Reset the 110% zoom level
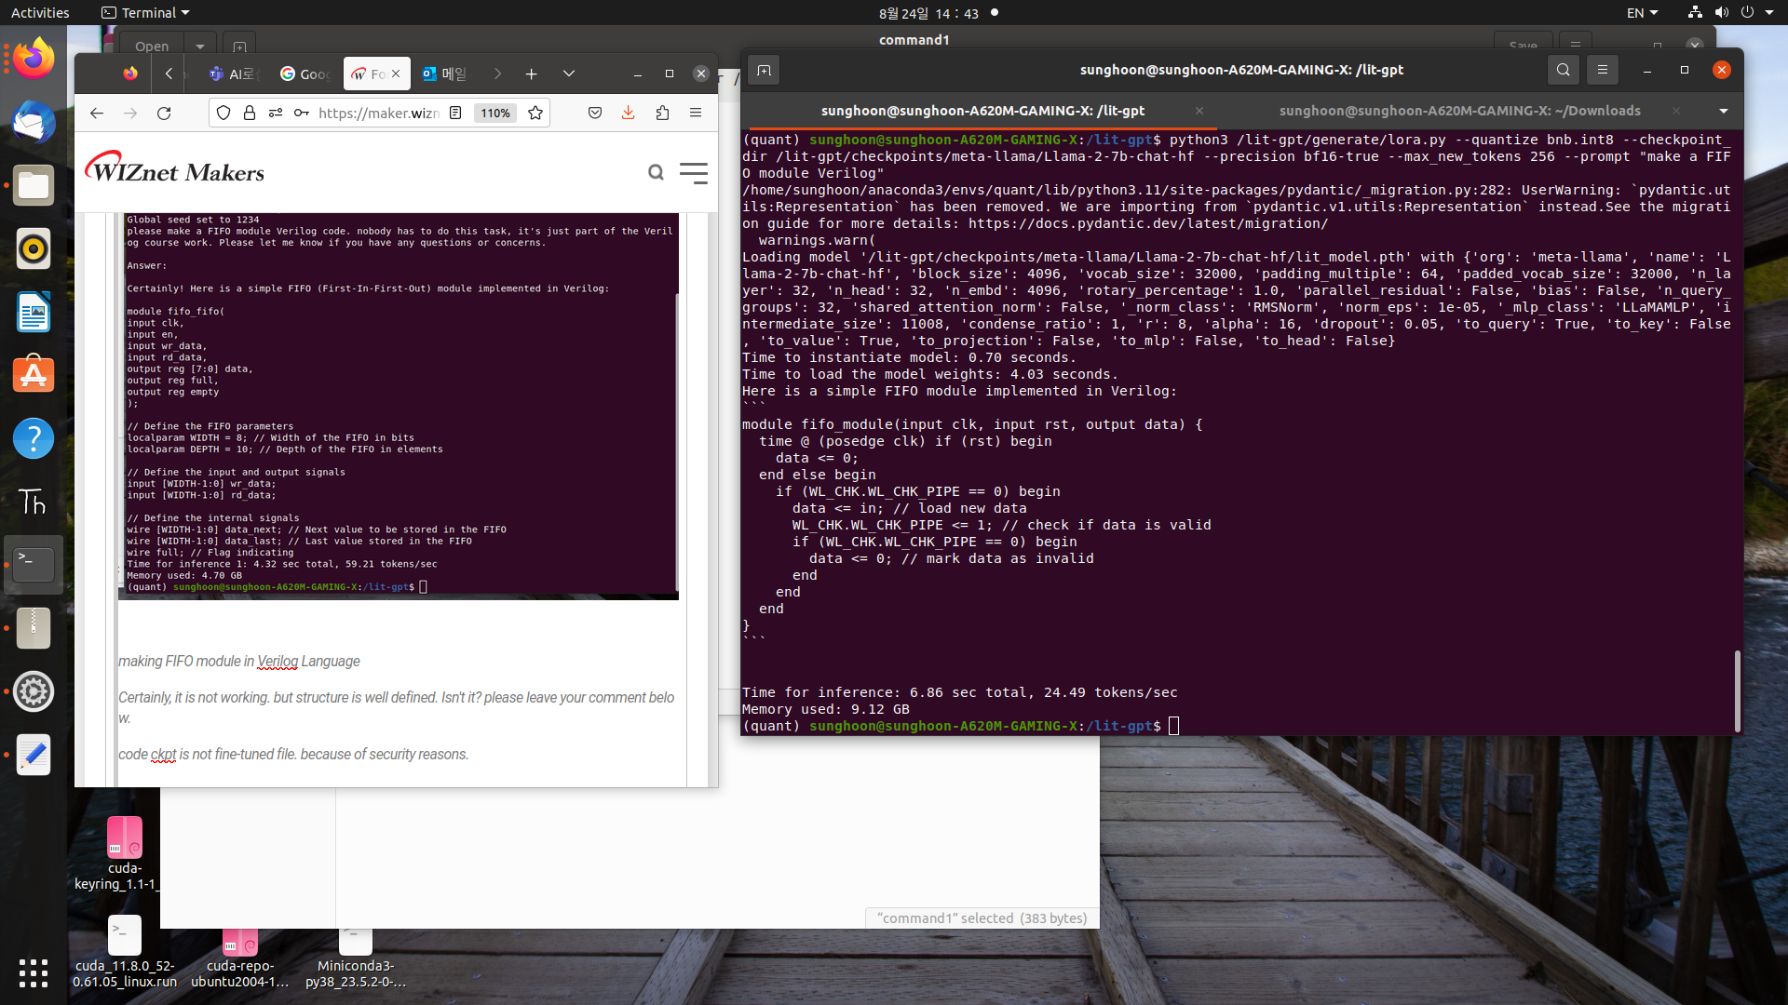Viewport: 1788px width, 1005px height. (x=495, y=113)
